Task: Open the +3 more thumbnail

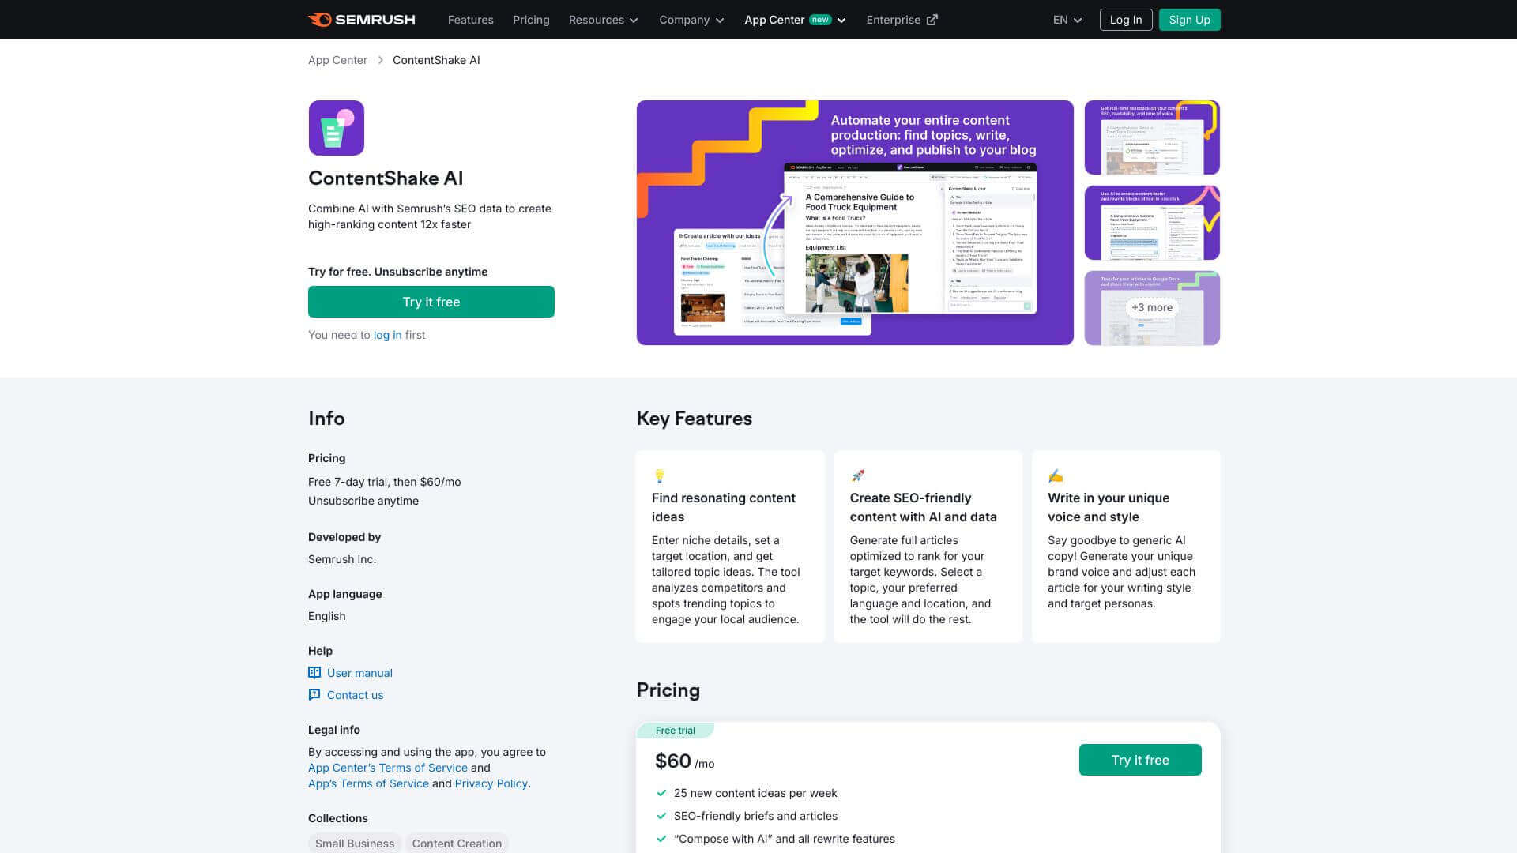Action: pyautogui.click(x=1152, y=308)
